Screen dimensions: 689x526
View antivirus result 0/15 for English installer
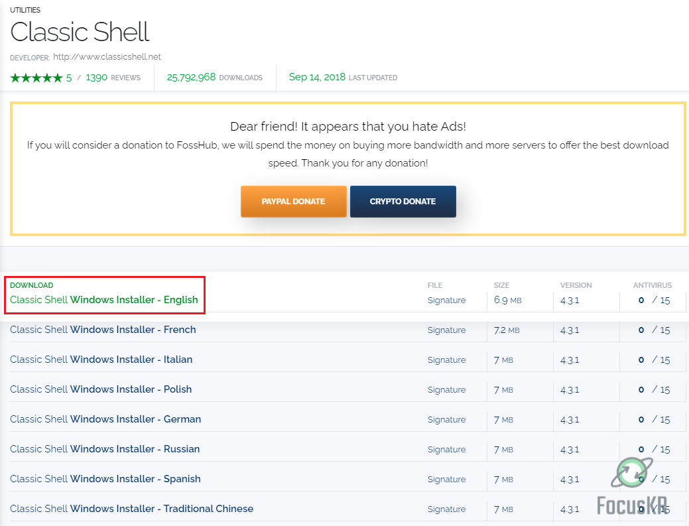[x=654, y=300]
